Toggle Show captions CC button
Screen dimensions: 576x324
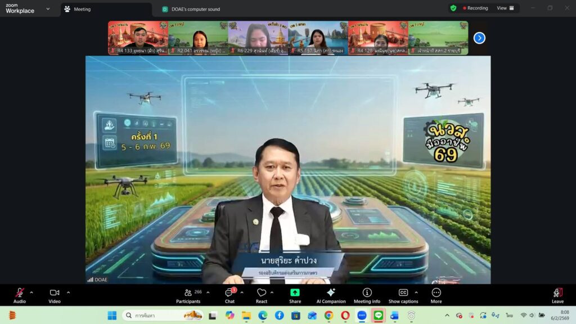click(403, 292)
